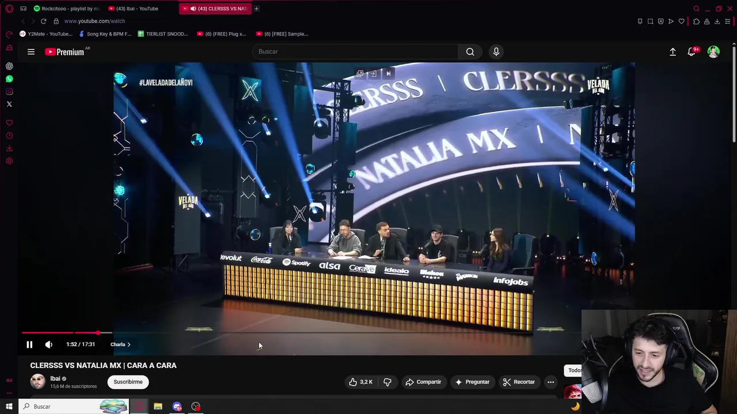The height and width of the screenshot is (414, 737).
Task: Click the Preguntar ask button
Action: point(472,382)
